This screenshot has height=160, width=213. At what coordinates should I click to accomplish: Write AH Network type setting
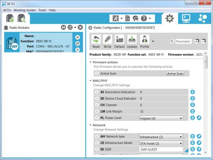(x=199, y=136)
